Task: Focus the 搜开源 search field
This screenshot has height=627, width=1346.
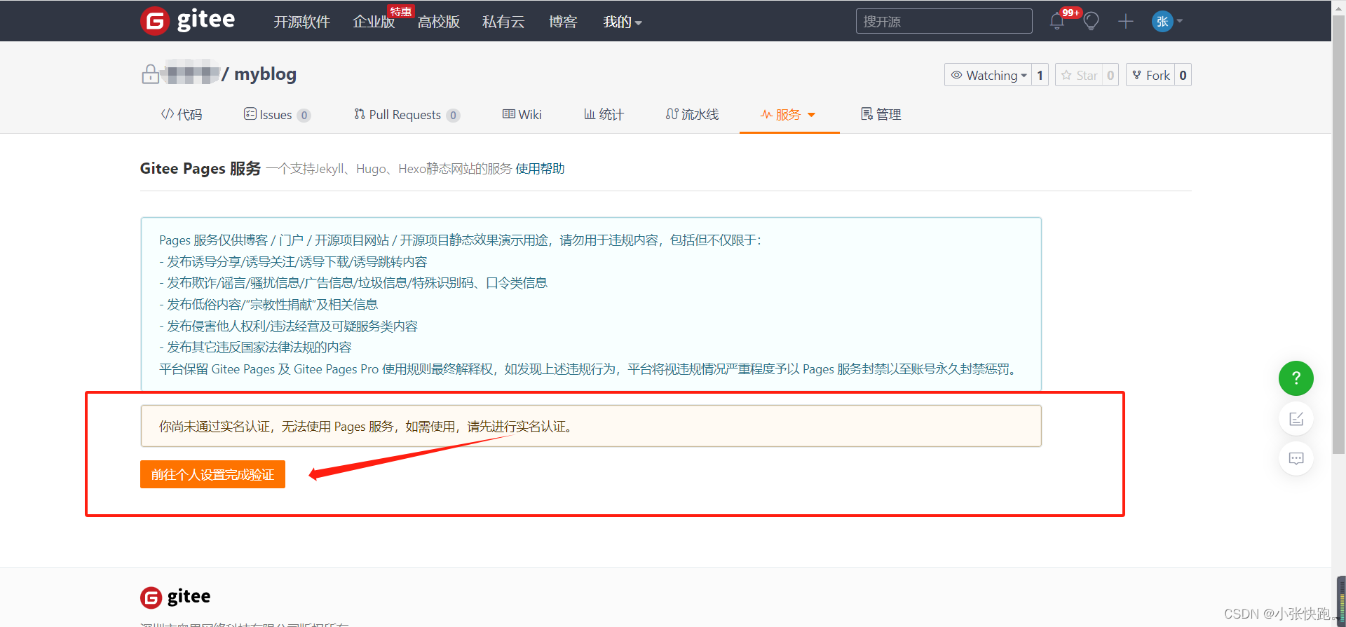Action: (x=944, y=21)
